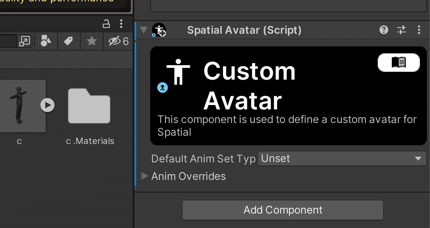430x228 pixels.
Task: Click the documentation book button
Action: [x=398, y=63]
